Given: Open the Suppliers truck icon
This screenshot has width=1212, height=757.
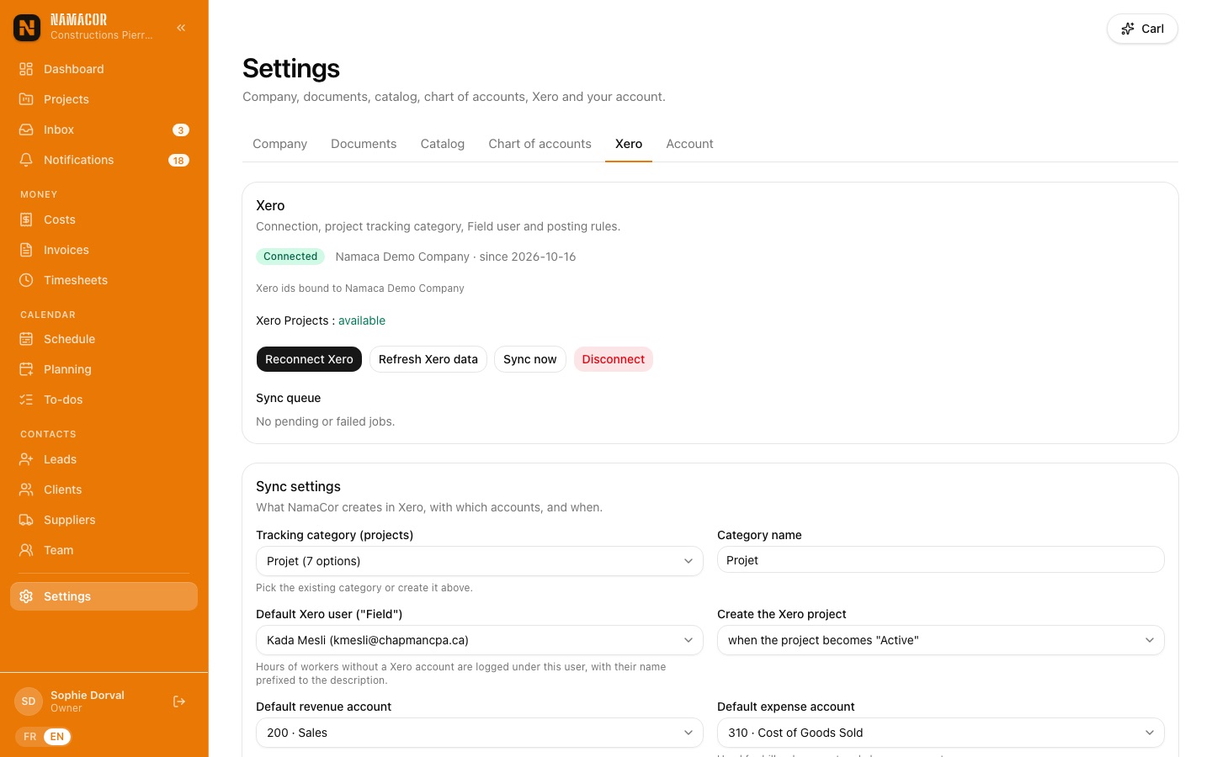Looking at the screenshot, I should 26,520.
